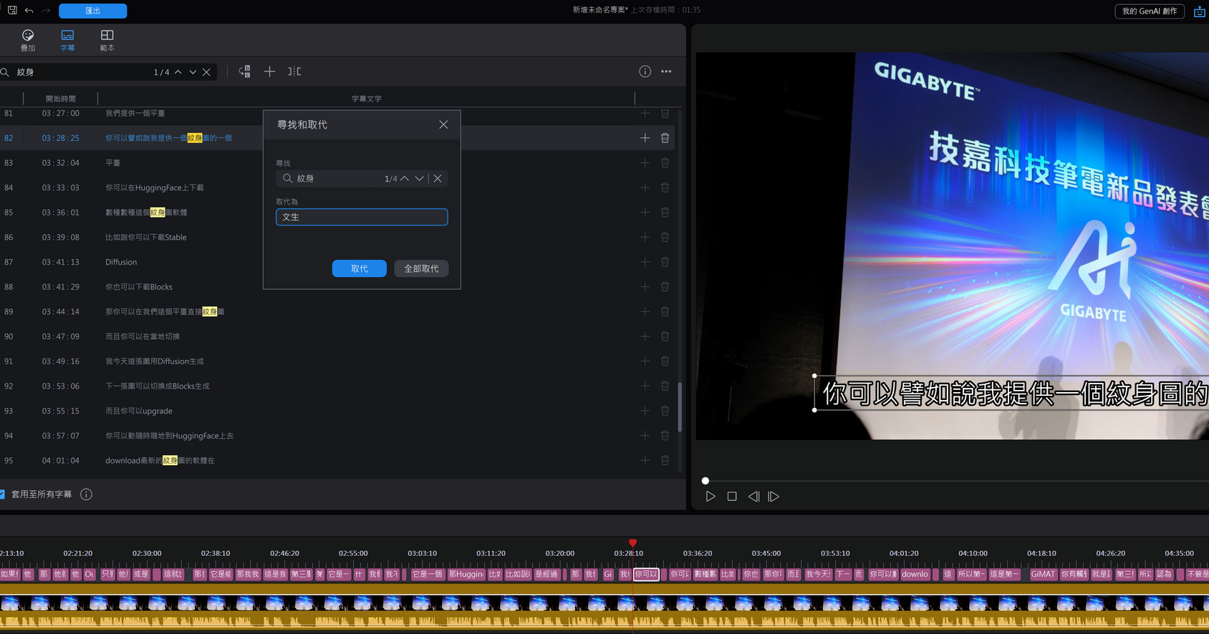
Task: Click the split subtitle icon in toolbar
Action: pos(294,72)
